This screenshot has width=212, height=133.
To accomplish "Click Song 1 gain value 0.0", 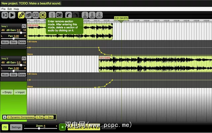I will [19, 30].
